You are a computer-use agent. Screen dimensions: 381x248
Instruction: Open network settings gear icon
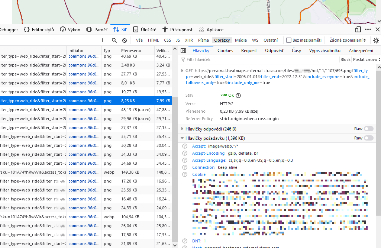coord(376,41)
